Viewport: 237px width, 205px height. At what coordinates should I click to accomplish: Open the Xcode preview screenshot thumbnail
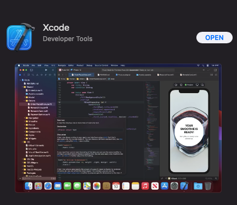click(x=118, y=128)
